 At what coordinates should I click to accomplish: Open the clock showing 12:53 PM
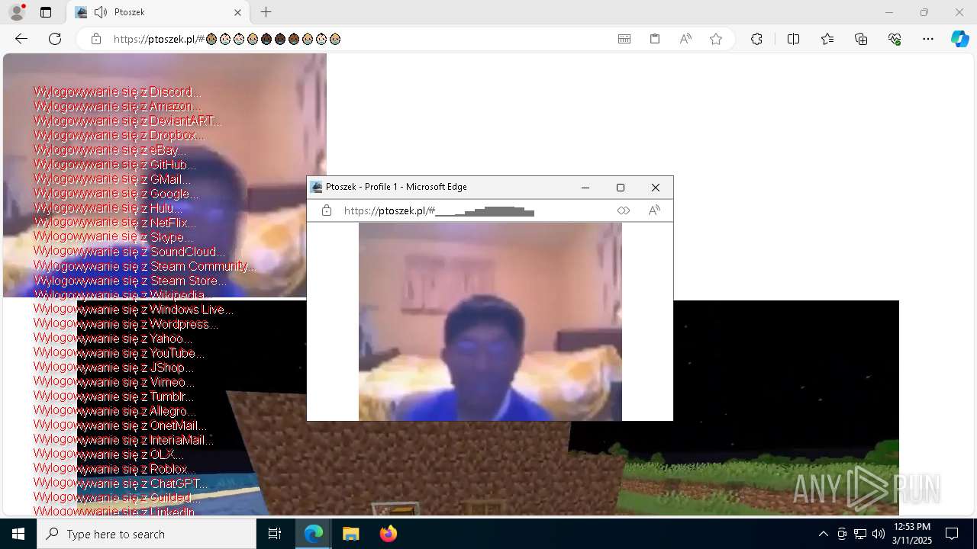[x=912, y=534]
